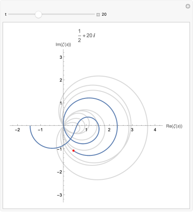This screenshot has height=212, width=193.
Task: Click the Re(ζ(s)) axis label
Action: (174, 126)
